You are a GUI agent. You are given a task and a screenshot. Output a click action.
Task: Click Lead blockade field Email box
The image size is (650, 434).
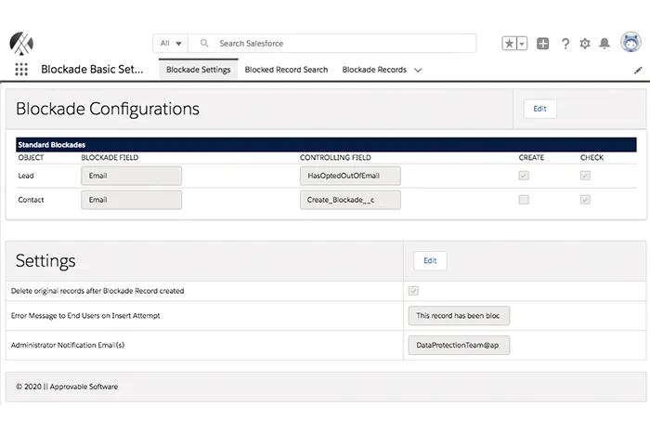(132, 176)
